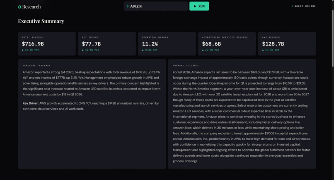Click the Operating Margin 11.2% value
334x180 pixels.
point(150,44)
